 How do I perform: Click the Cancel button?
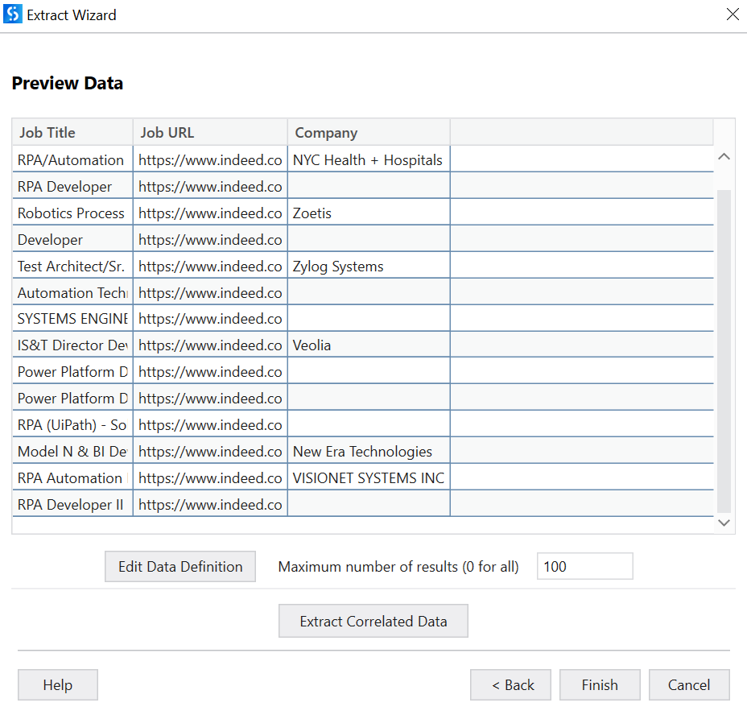tap(689, 684)
